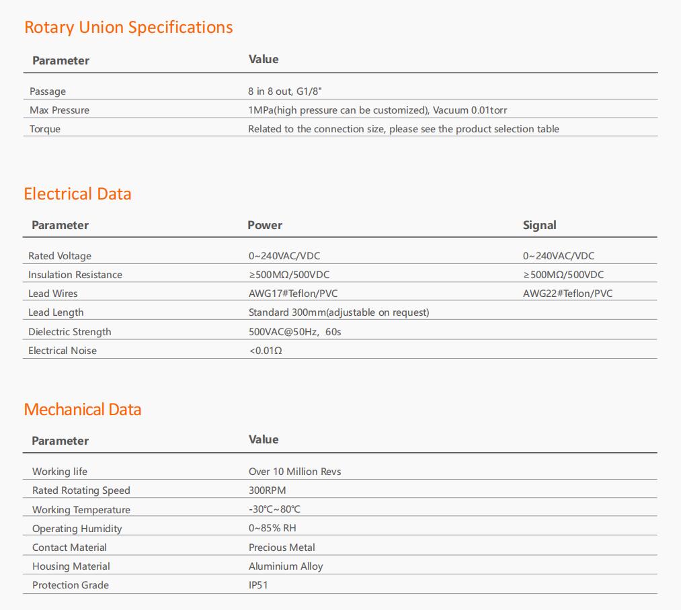Image resolution: width=681 pixels, height=610 pixels.
Task: Select the 'Lead Length' label
Action: [x=56, y=312]
